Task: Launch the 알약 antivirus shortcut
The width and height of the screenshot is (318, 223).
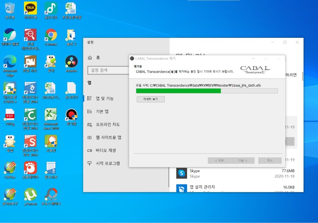Action: coord(51,64)
